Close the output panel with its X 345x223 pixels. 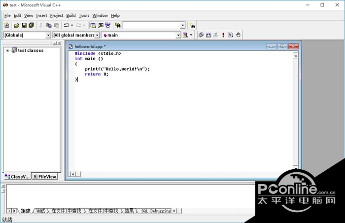[x=3, y=186]
